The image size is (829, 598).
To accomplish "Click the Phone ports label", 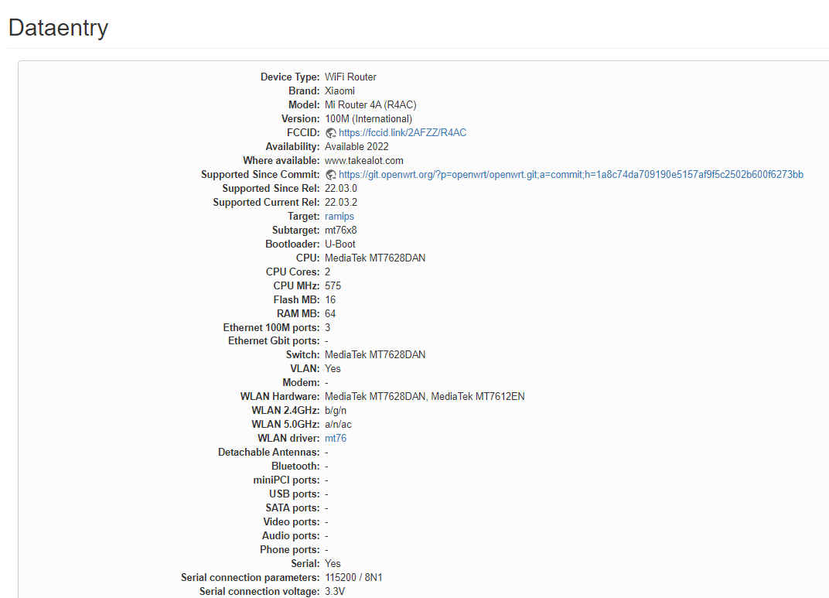I will point(290,550).
